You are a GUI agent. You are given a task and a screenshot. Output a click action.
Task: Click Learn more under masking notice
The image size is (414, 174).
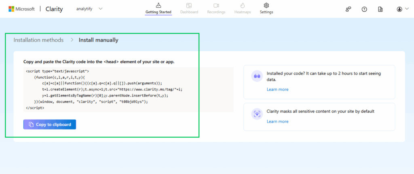(x=277, y=122)
